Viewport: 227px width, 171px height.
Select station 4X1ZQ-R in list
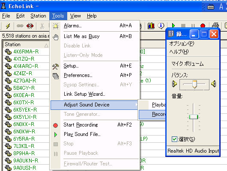click(x=24, y=59)
